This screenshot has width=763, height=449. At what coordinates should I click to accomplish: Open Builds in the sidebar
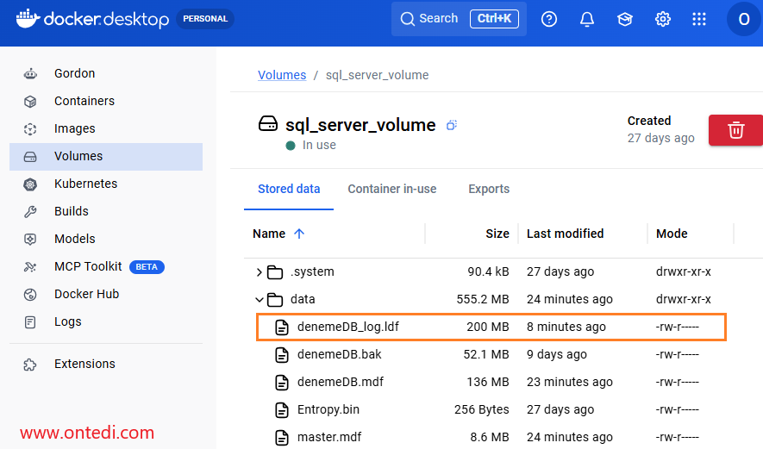tap(106, 212)
